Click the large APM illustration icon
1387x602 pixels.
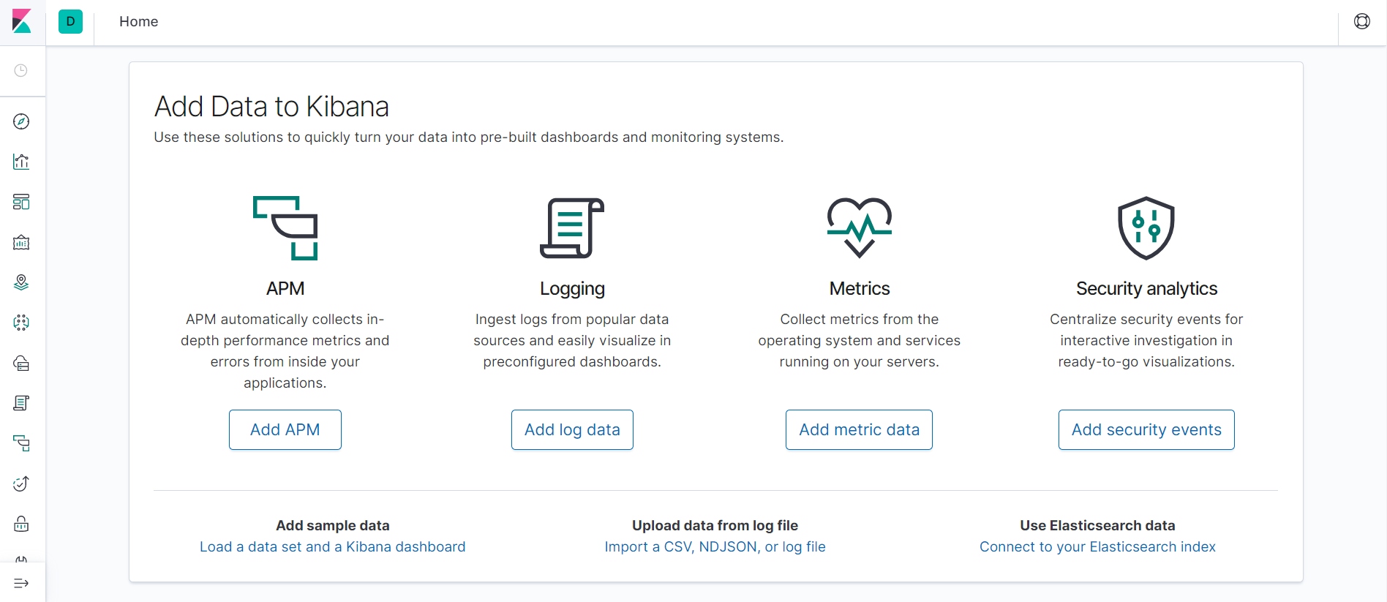pyautogui.click(x=285, y=227)
